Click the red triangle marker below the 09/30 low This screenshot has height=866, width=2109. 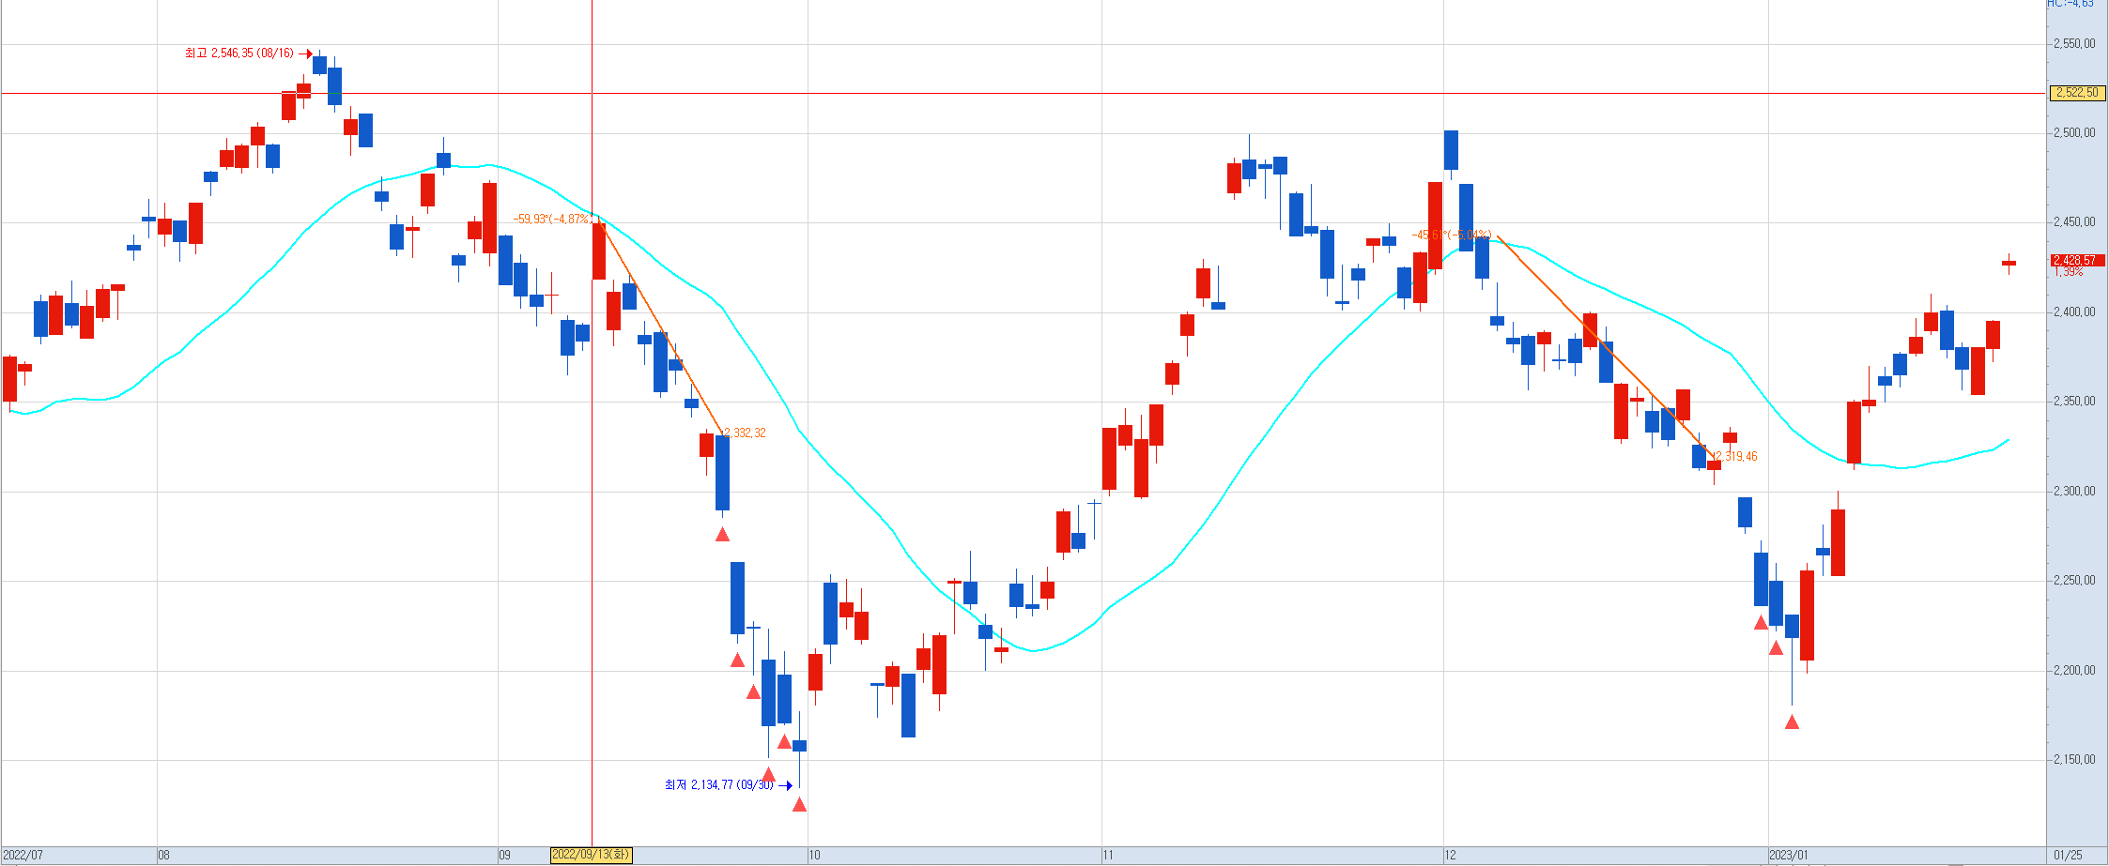799,805
